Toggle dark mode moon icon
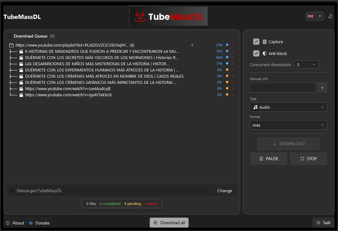This screenshot has width=338, height=231. (x=330, y=16)
